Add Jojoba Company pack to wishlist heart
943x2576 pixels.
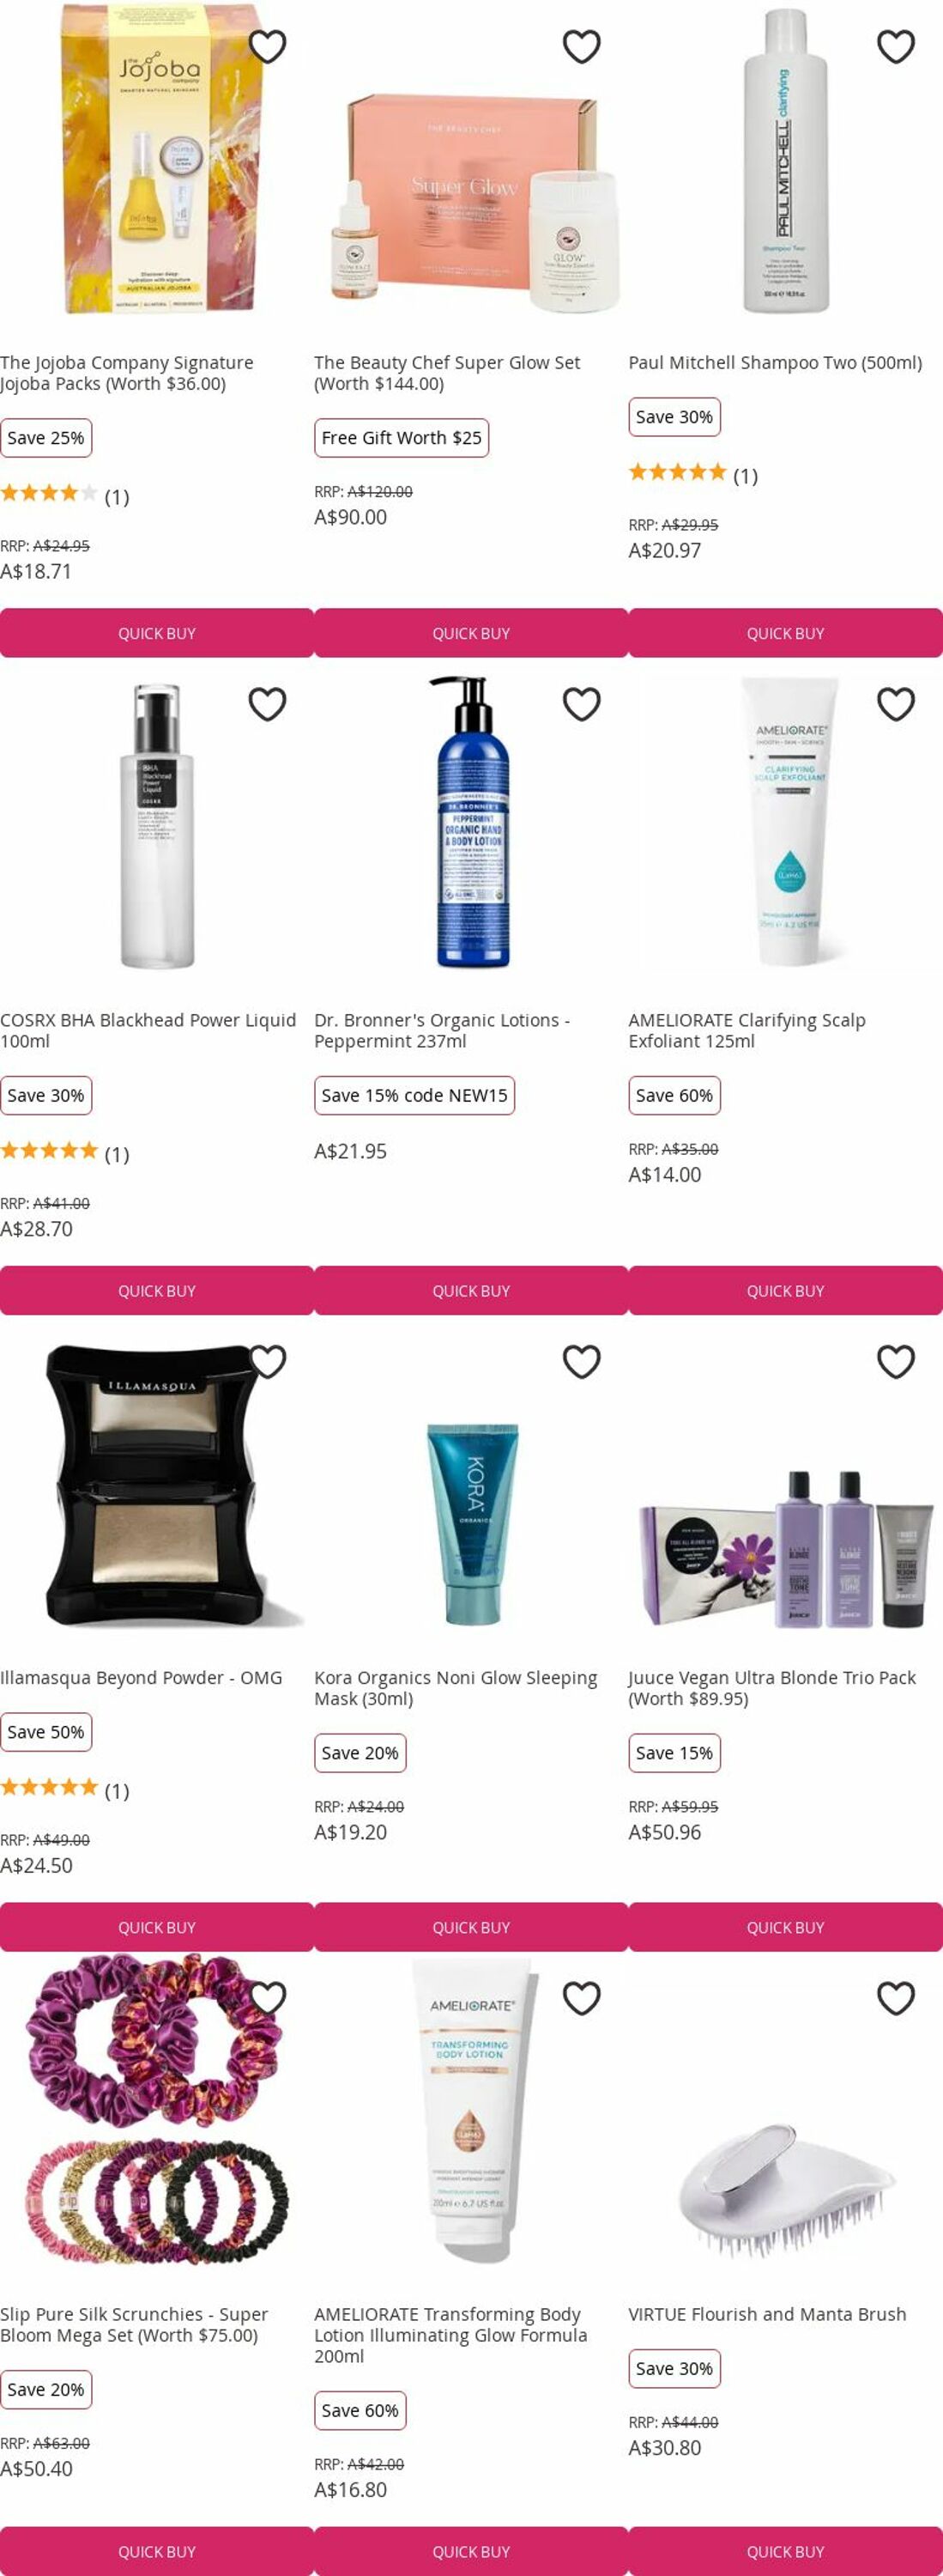click(267, 46)
